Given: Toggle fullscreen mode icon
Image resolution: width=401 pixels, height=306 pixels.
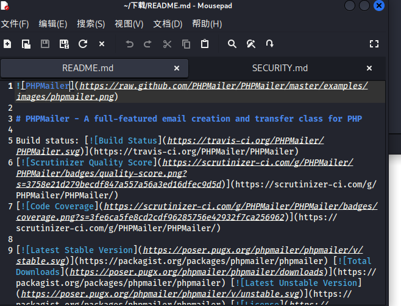Looking at the screenshot, I should (x=374, y=44).
